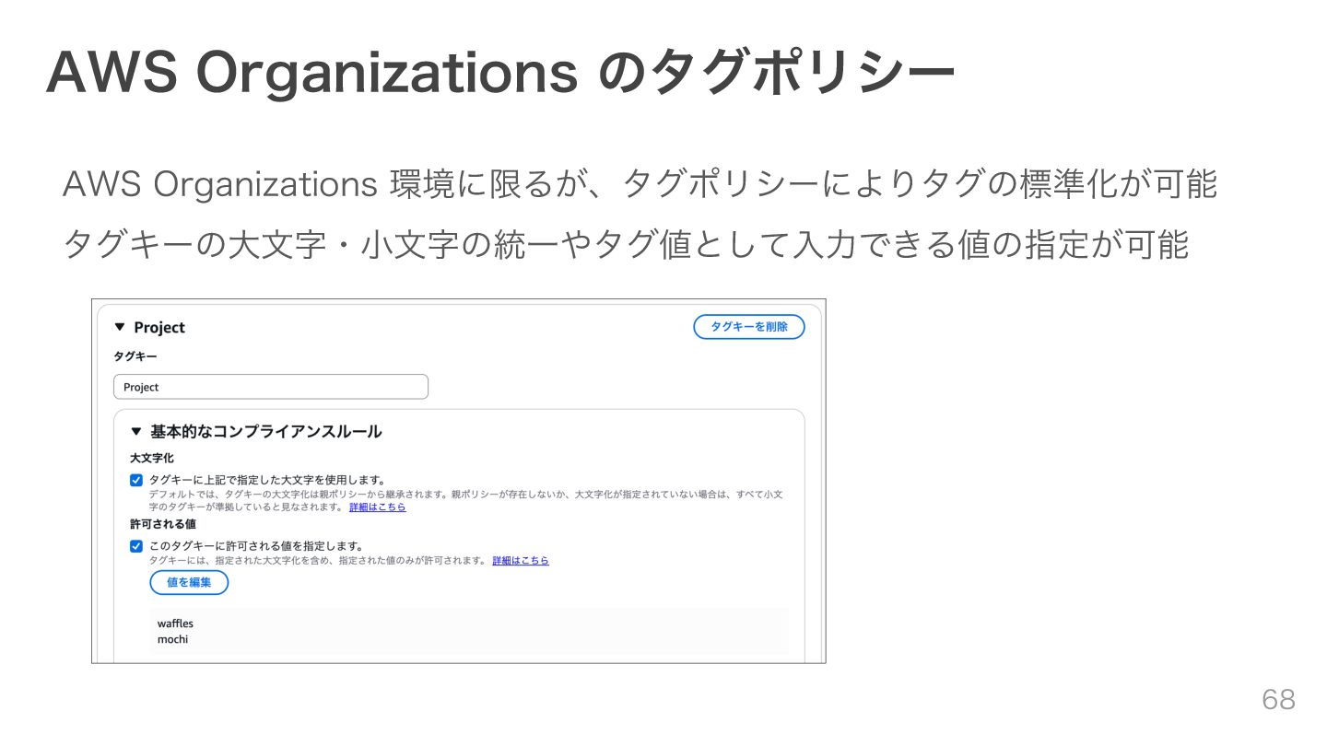1327x746 pixels.
Task: Click the slide title AWS Organizations のタグポリシー
Action: [500, 72]
